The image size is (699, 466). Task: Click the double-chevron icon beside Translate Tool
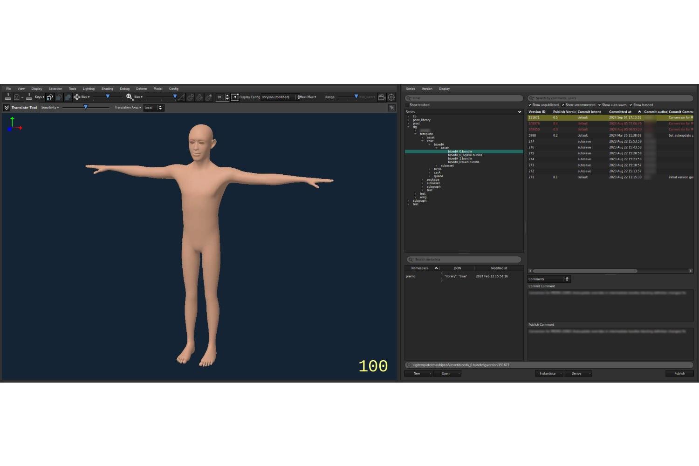[7, 108]
